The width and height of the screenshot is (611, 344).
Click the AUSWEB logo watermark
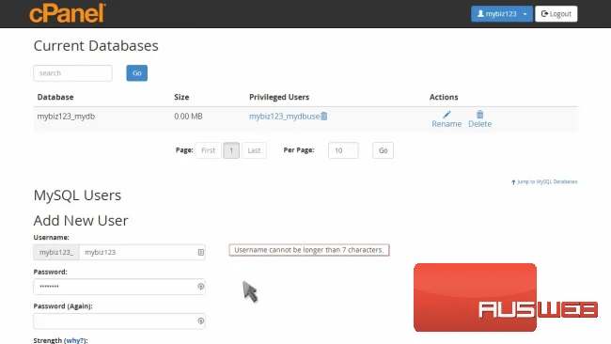point(506,298)
